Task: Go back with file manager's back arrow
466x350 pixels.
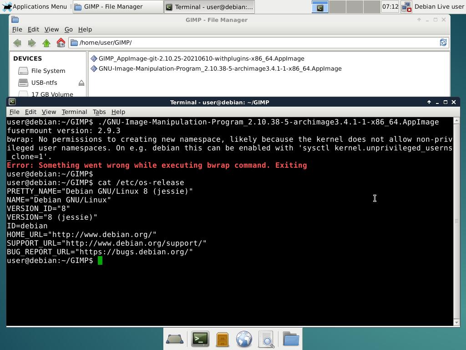Action: pos(17,43)
